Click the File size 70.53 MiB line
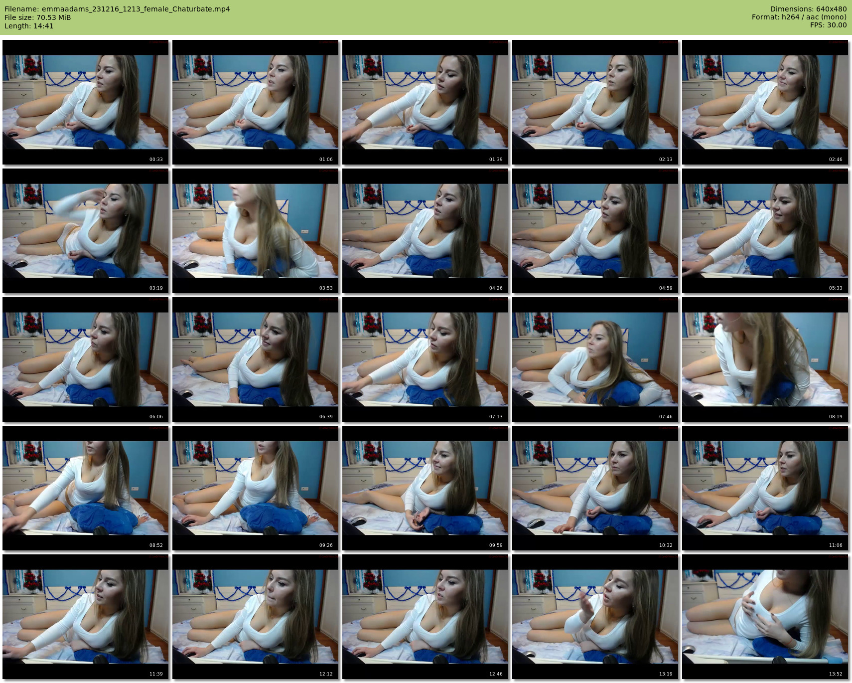This screenshot has height=683, width=852. 38,17
